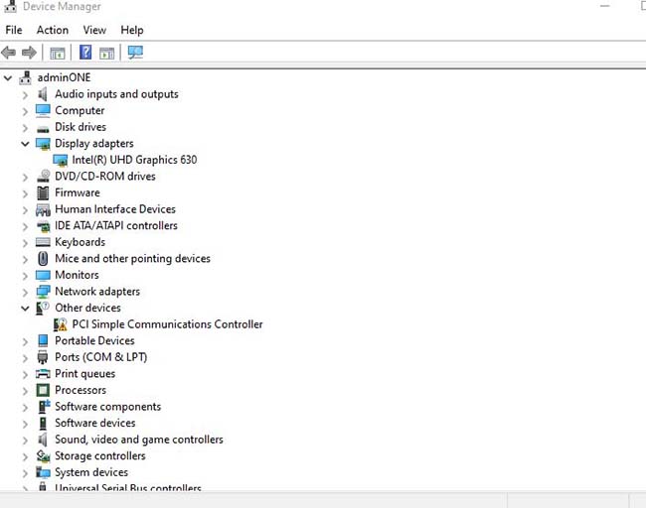Click the Network adapters icon
The image size is (646, 508).
[x=43, y=292]
